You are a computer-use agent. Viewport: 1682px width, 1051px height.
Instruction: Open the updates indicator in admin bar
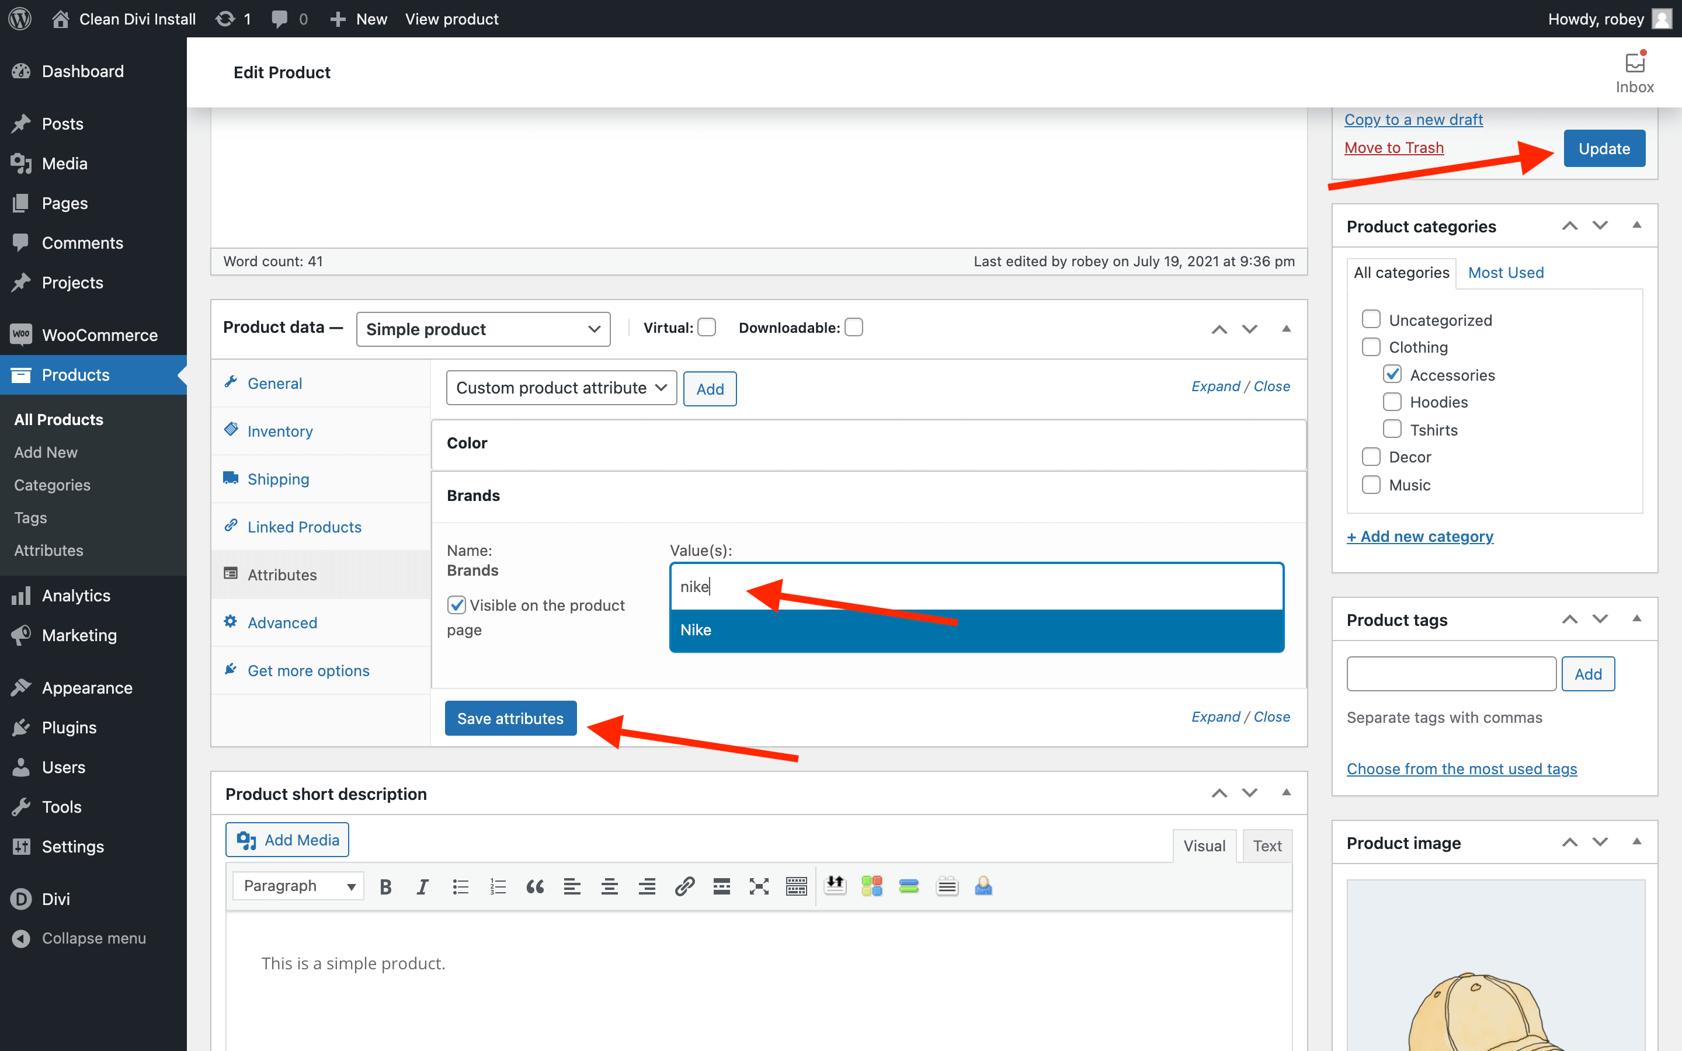[233, 19]
